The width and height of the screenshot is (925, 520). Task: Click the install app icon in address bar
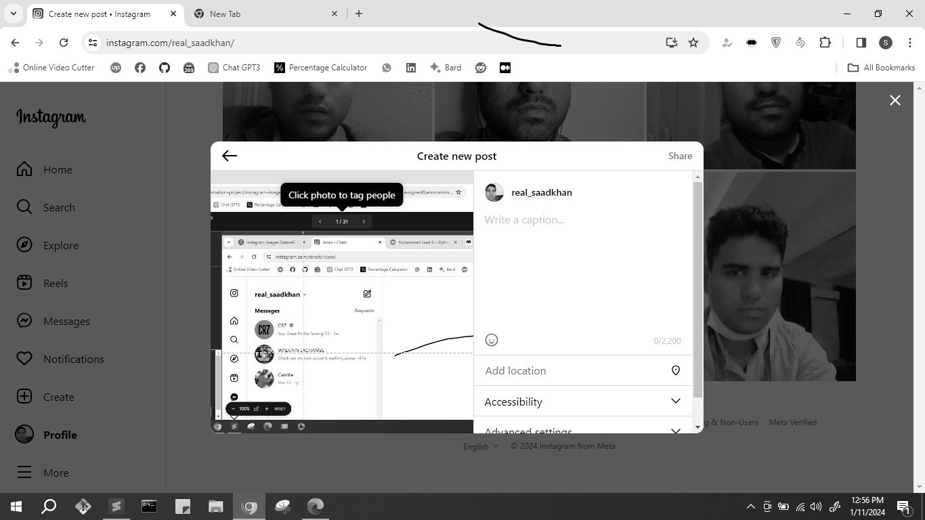pos(671,43)
